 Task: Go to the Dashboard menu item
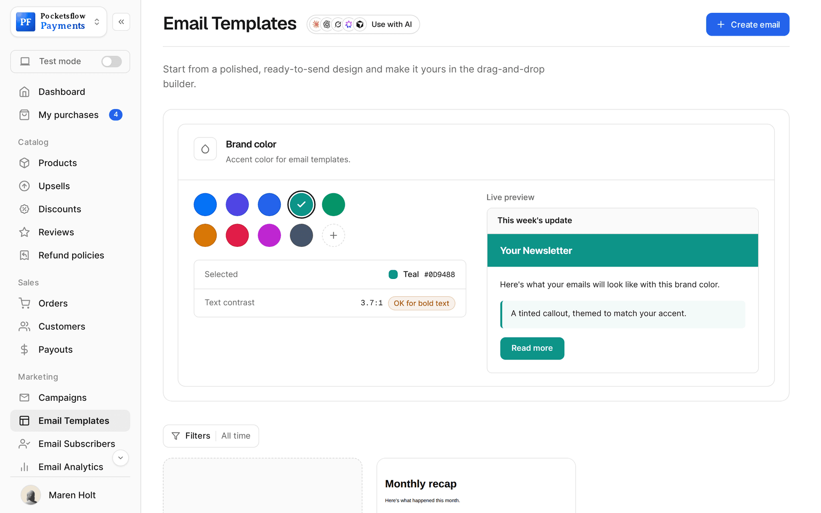tap(70, 92)
